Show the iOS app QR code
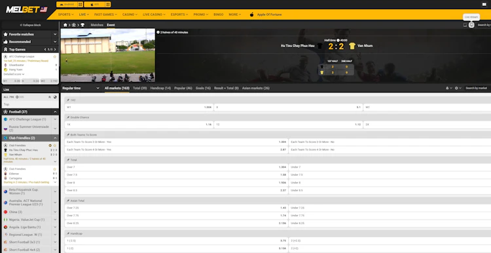Screen dimensions: 491x253 pos(108,5)
